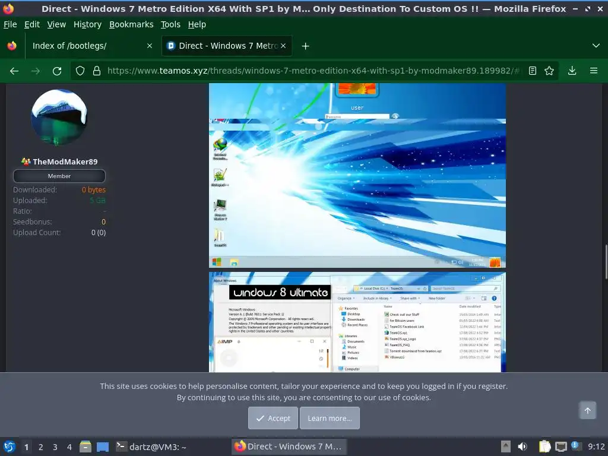608x456 pixels.
Task: Open TheModMaker89 avatar image
Action: point(59,118)
